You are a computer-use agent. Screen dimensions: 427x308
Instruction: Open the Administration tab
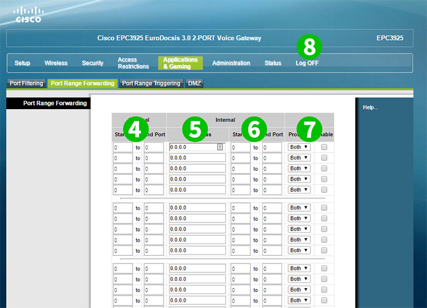click(x=231, y=63)
